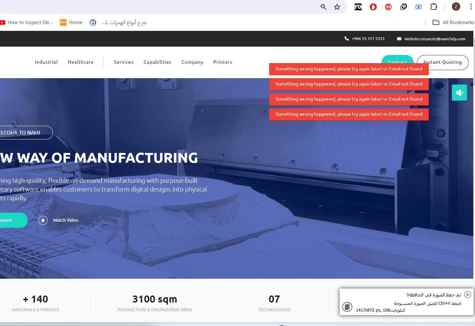
Task: Click the WELCOME TO NAMI badge
Action: point(26,132)
